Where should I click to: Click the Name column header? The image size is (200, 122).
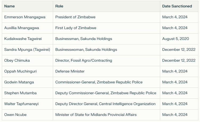[9, 6]
